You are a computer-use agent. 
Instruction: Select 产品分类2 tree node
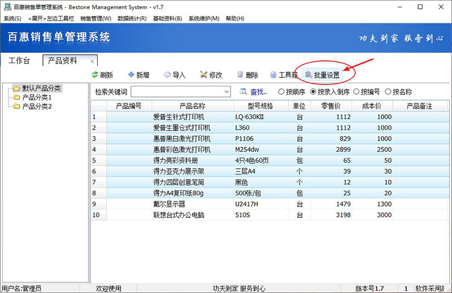[37, 107]
